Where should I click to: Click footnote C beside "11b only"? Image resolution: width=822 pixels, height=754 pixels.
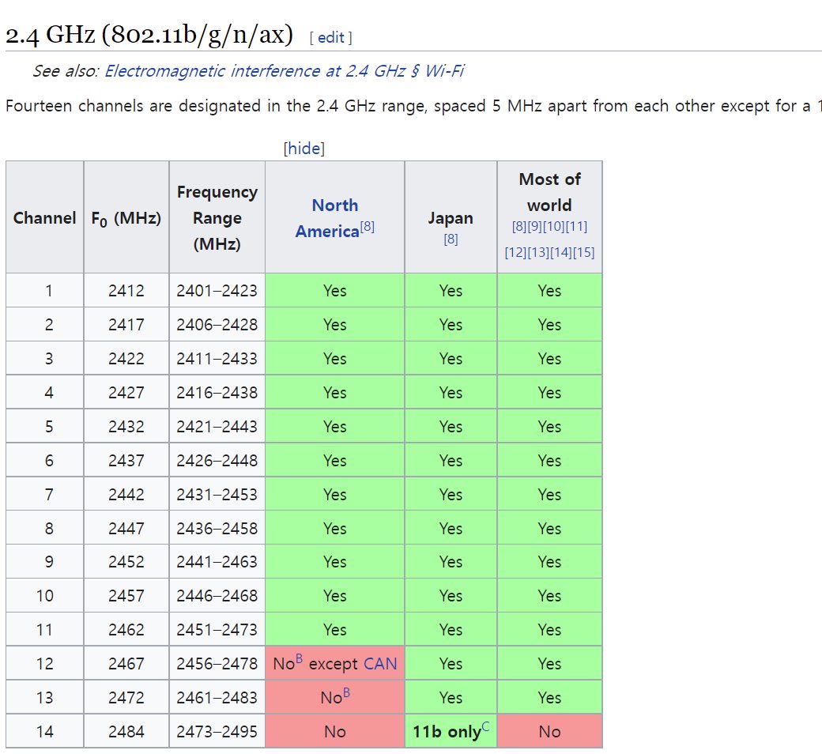click(x=485, y=727)
